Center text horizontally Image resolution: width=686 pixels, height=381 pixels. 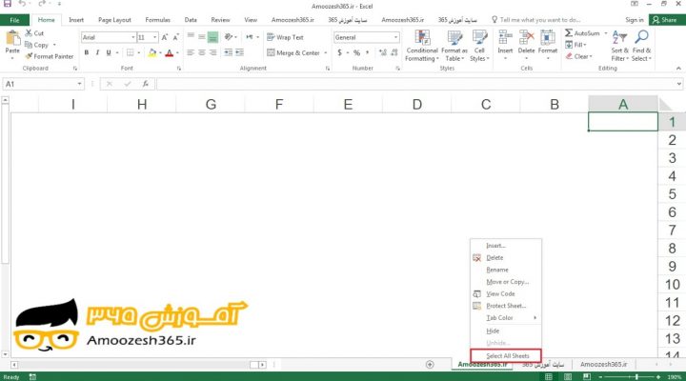(202, 53)
